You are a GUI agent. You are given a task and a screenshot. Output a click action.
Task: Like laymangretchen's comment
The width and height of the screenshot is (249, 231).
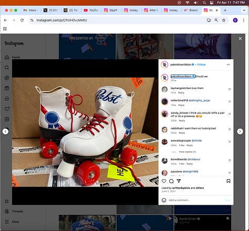[230, 89]
